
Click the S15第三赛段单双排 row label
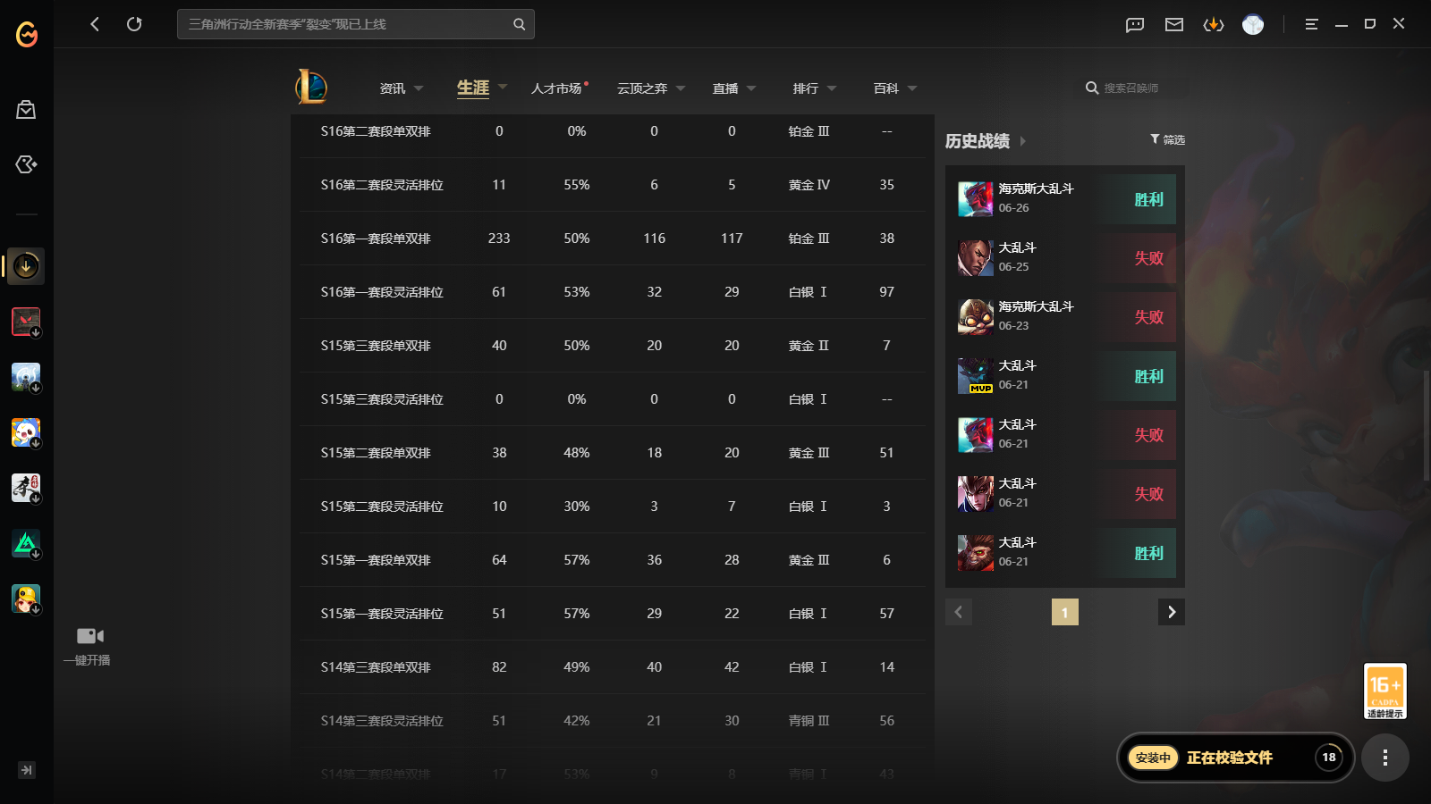376,346
